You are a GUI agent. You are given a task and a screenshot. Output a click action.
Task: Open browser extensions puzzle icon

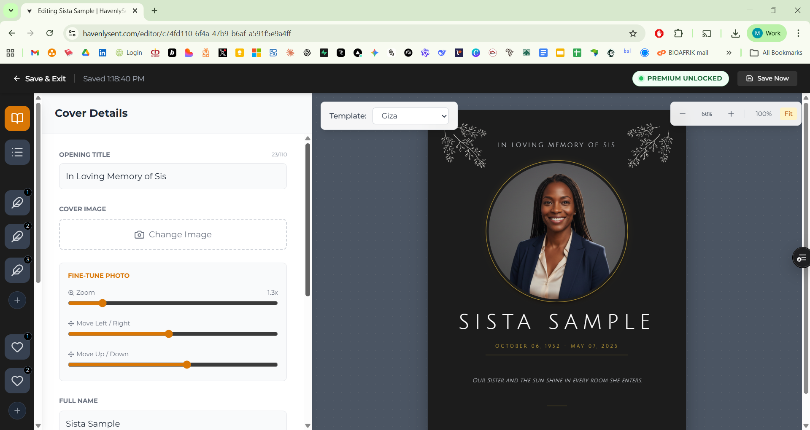pyautogui.click(x=678, y=33)
